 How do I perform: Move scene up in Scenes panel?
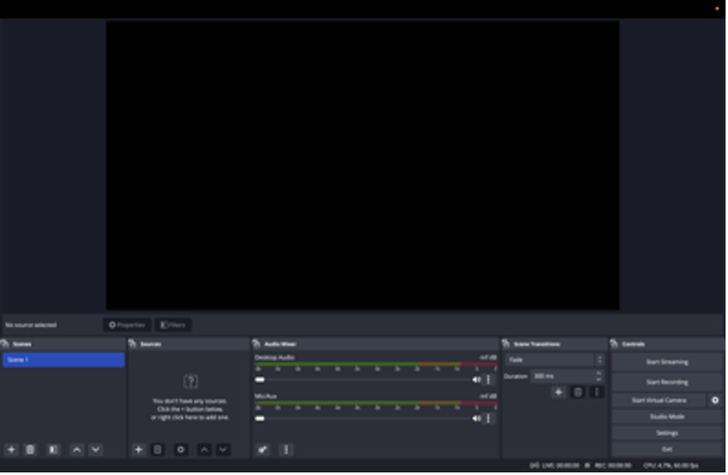(x=77, y=451)
